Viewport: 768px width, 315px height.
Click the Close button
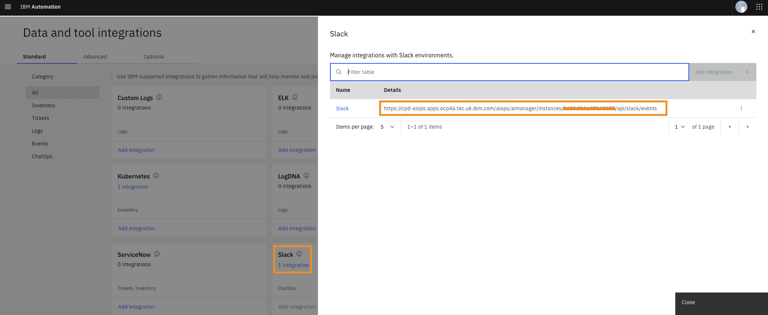coord(721,304)
